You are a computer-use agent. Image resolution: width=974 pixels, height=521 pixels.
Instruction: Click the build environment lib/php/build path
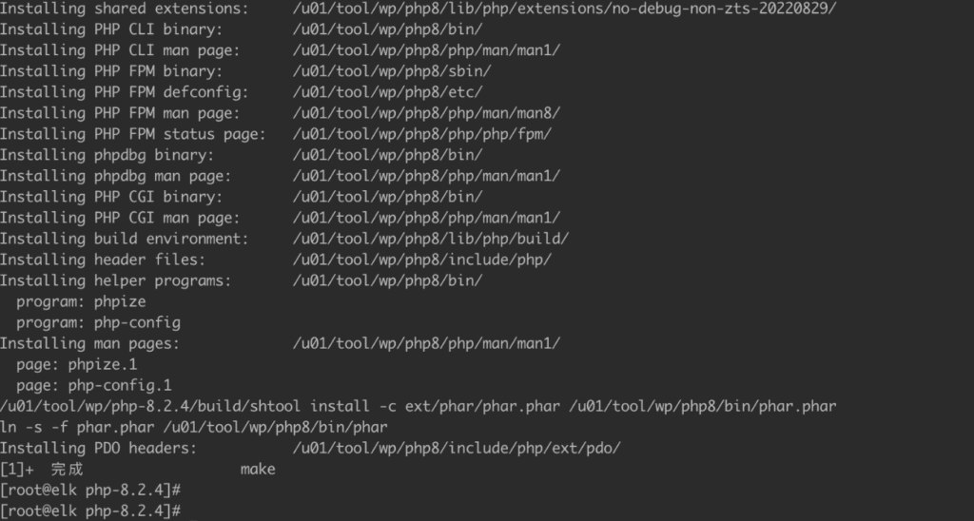[x=431, y=239]
